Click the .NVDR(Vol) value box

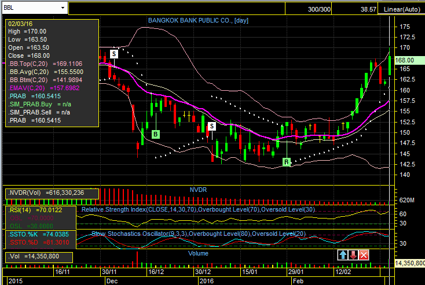52,193
